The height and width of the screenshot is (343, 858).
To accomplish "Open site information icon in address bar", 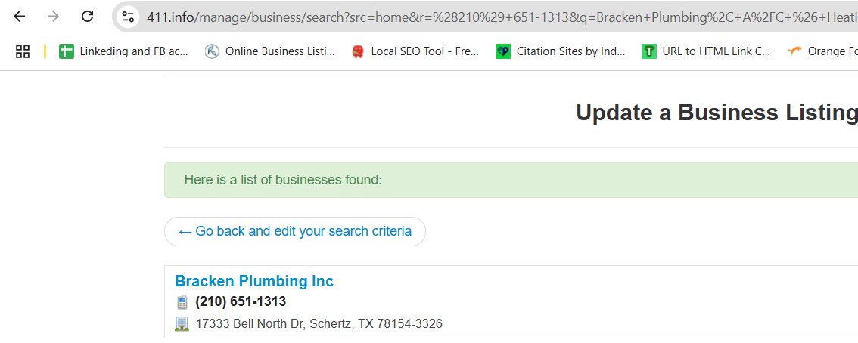I will click(x=128, y=17).
